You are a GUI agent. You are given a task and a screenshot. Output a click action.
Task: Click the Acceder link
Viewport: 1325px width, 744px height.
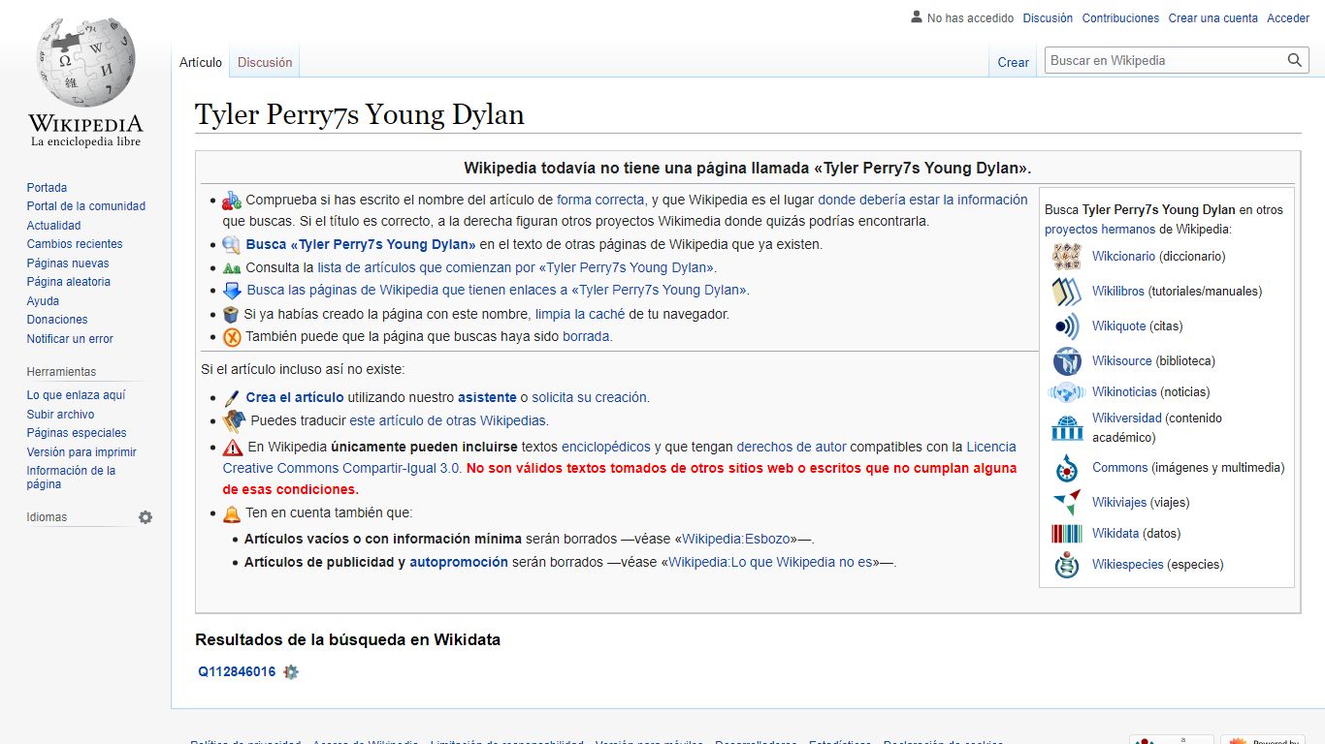(x=1288, y=18)
